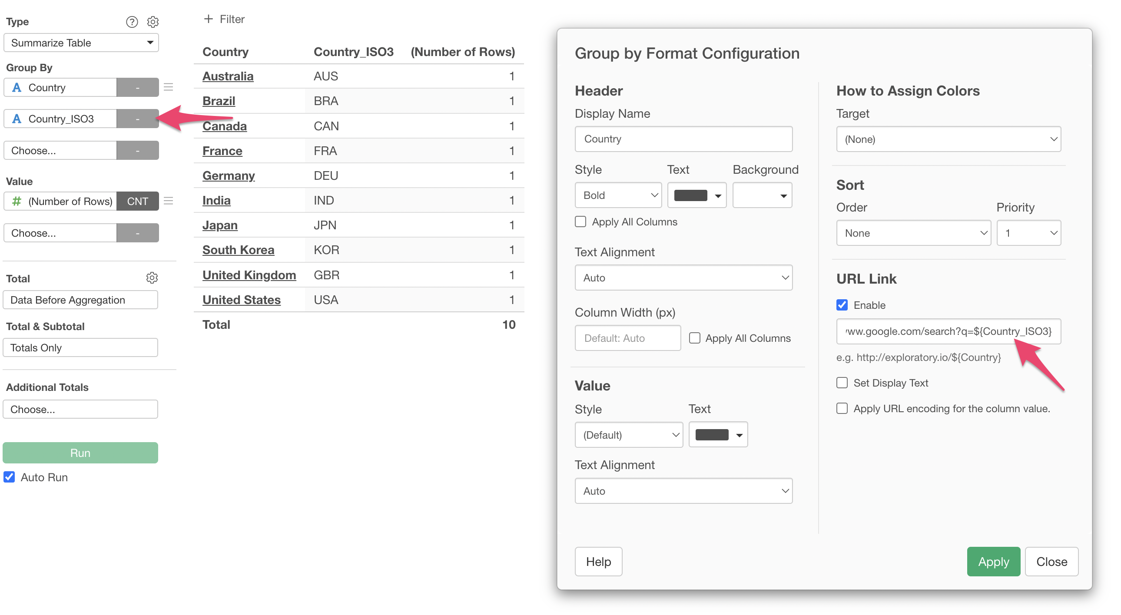Click the help question mark icon next to Type

(132, 22)
